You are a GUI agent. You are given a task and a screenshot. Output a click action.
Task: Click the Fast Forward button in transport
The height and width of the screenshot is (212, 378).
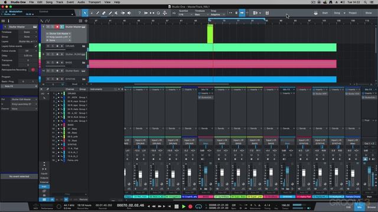(159, 207)
